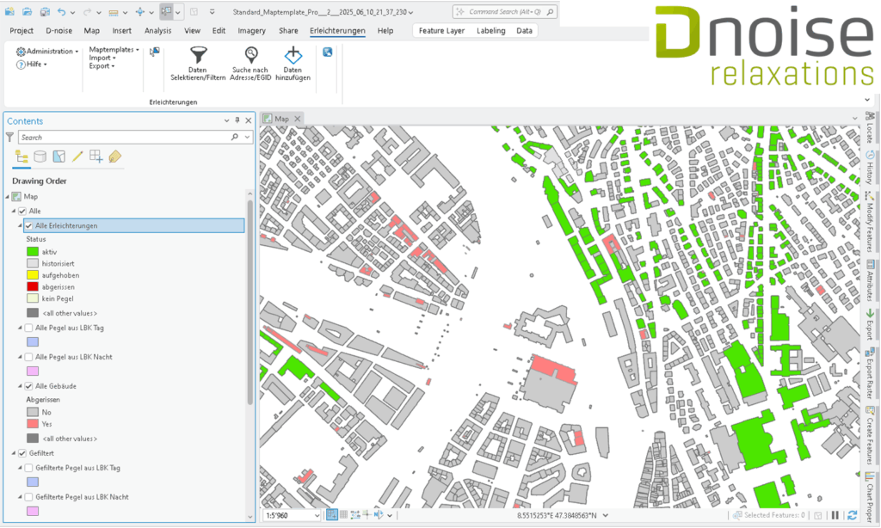The image size is (881, 528).
Task: Expand the Maptemplates dropdown
Action: (114, 50)
